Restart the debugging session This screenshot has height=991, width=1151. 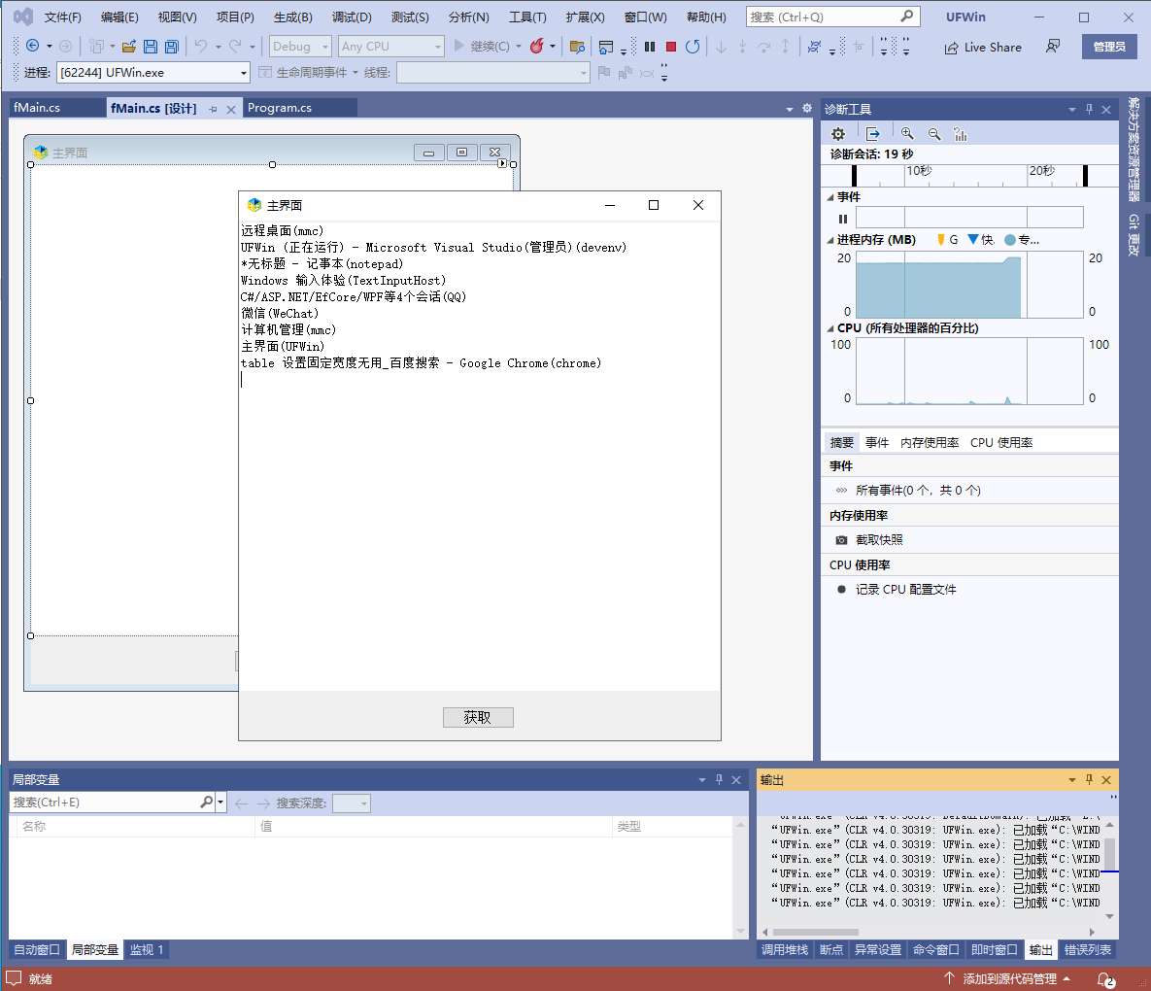pos(693,47)
